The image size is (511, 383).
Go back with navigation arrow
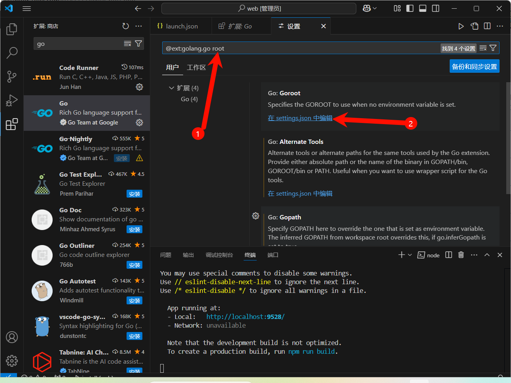point(138,8)
